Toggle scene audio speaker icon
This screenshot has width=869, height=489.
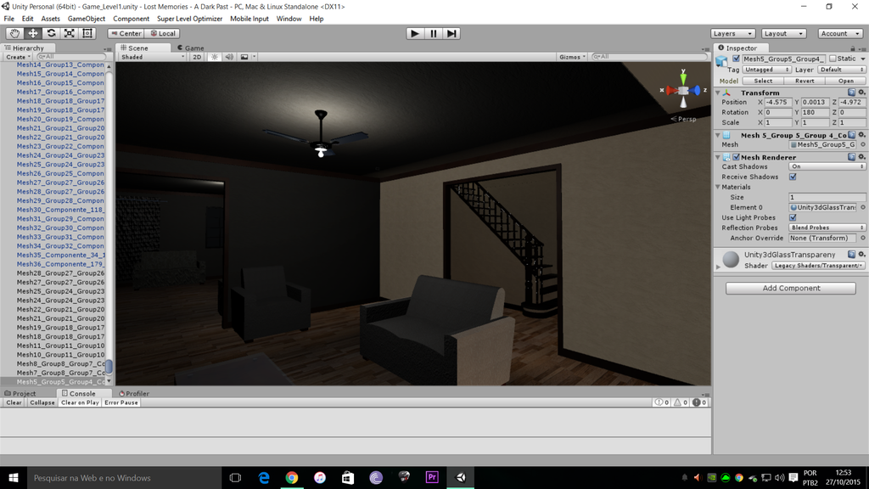click(x=229, y=57)
